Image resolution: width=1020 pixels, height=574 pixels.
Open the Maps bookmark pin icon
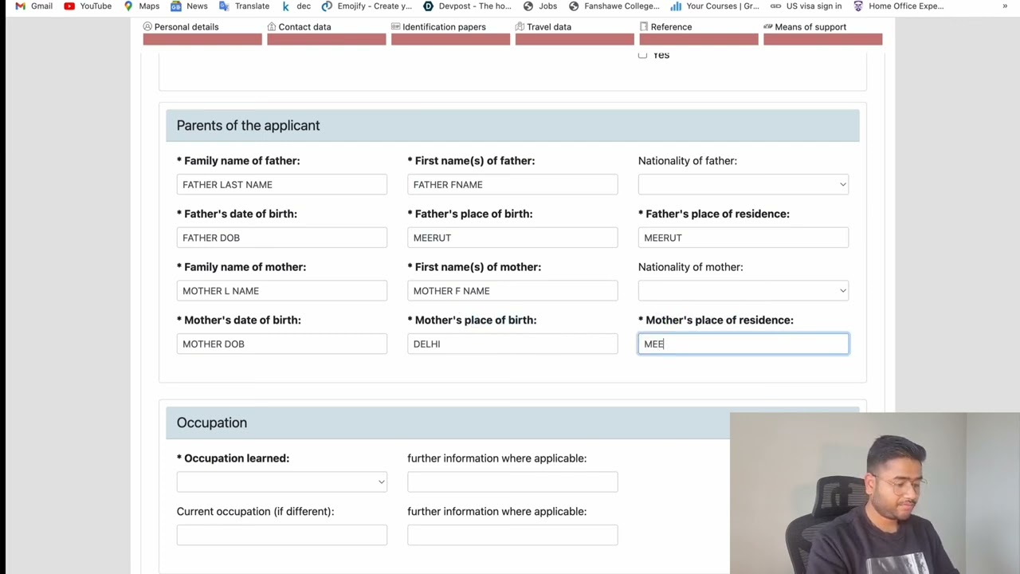coord(128,6)
